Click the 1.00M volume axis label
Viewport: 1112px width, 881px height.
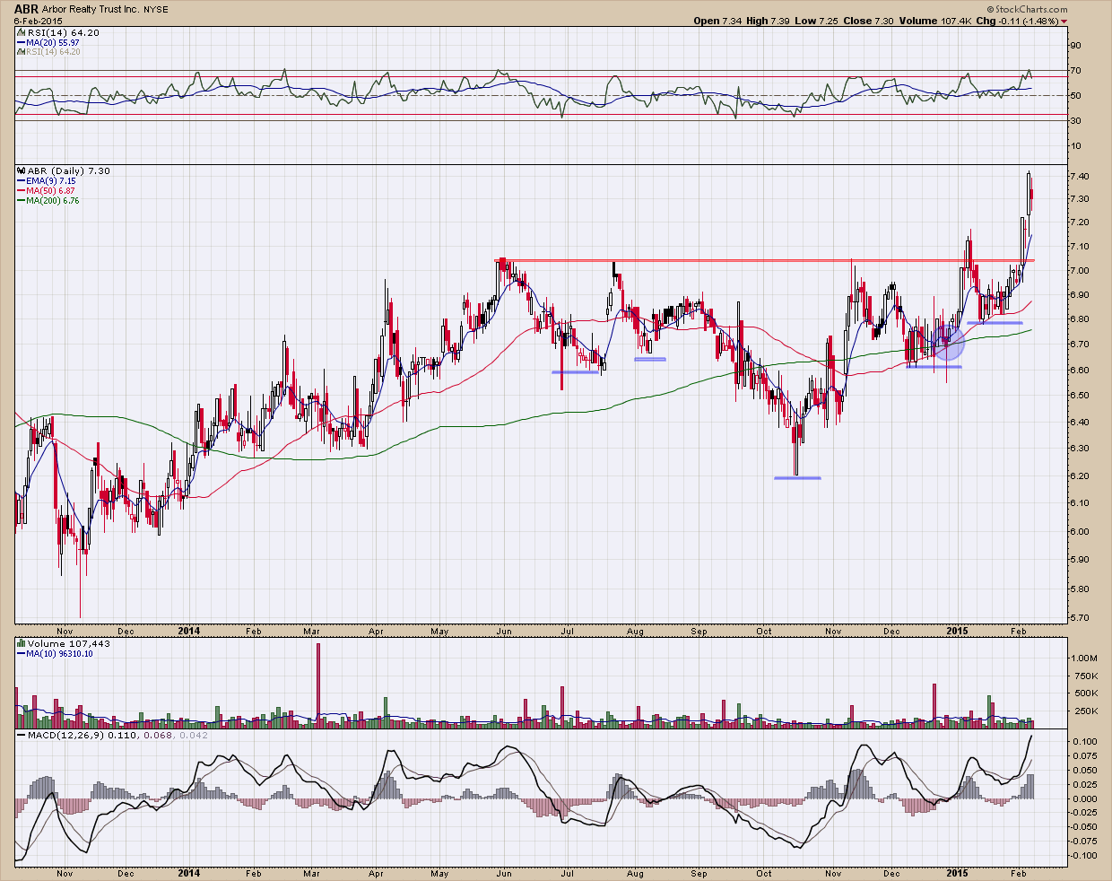tap(1084, 658)
